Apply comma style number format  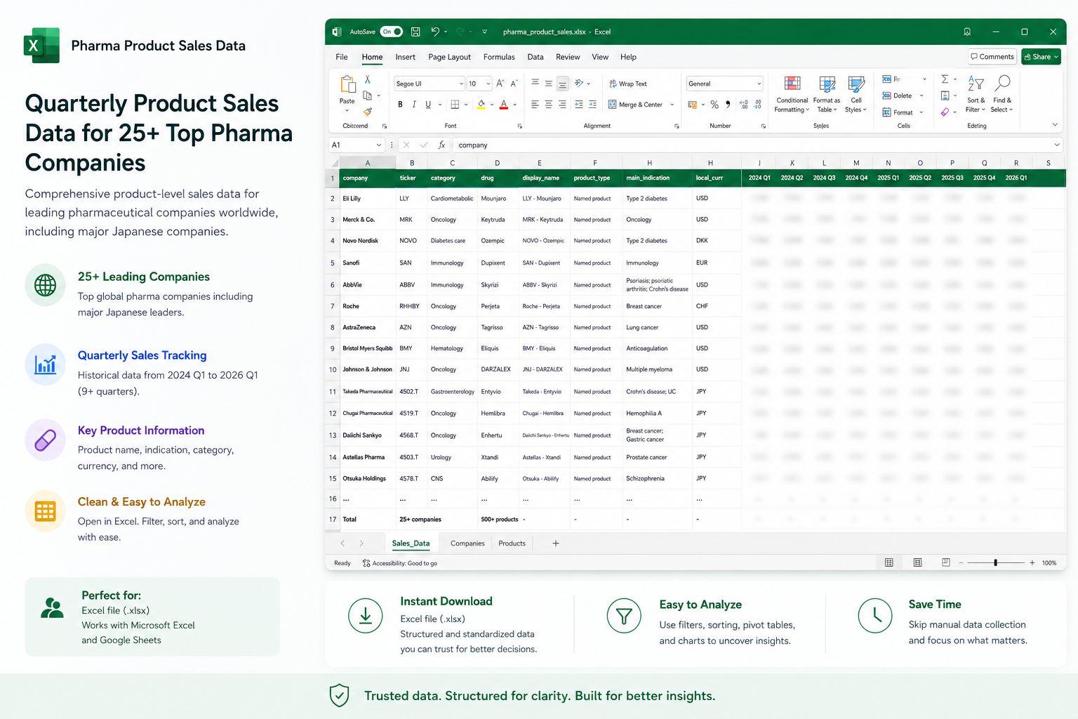[x=728, y=105]
